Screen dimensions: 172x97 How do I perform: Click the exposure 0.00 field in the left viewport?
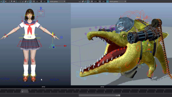37,2
